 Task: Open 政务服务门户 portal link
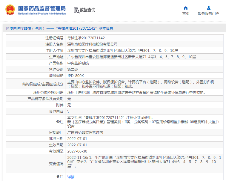(x=208, y=13)
